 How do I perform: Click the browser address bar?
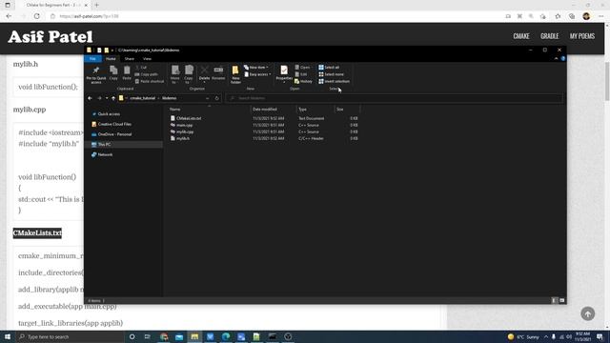point(273,16)
